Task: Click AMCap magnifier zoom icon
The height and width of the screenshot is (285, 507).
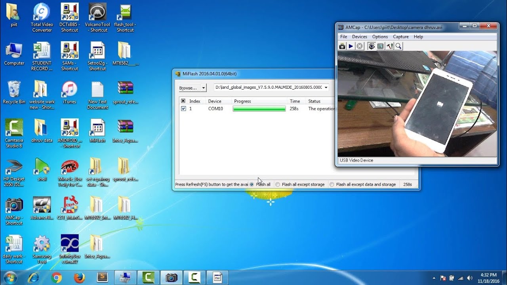Action: tap(398, 46)
